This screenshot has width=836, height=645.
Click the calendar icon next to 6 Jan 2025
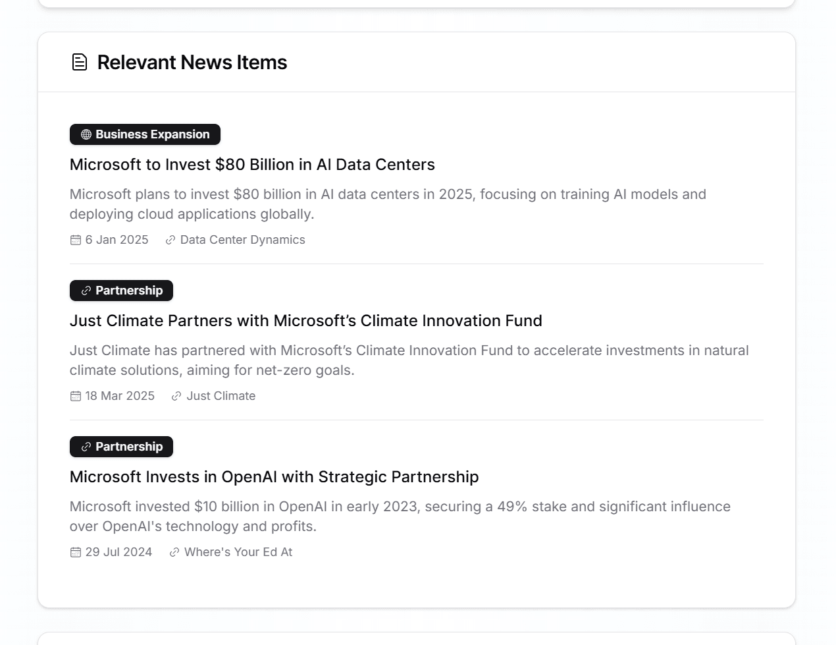click(x=75, y=240)
